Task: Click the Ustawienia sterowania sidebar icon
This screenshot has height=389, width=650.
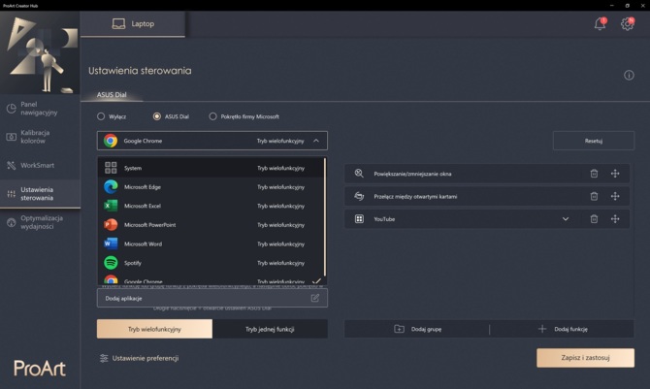Action: coord(12,194)
